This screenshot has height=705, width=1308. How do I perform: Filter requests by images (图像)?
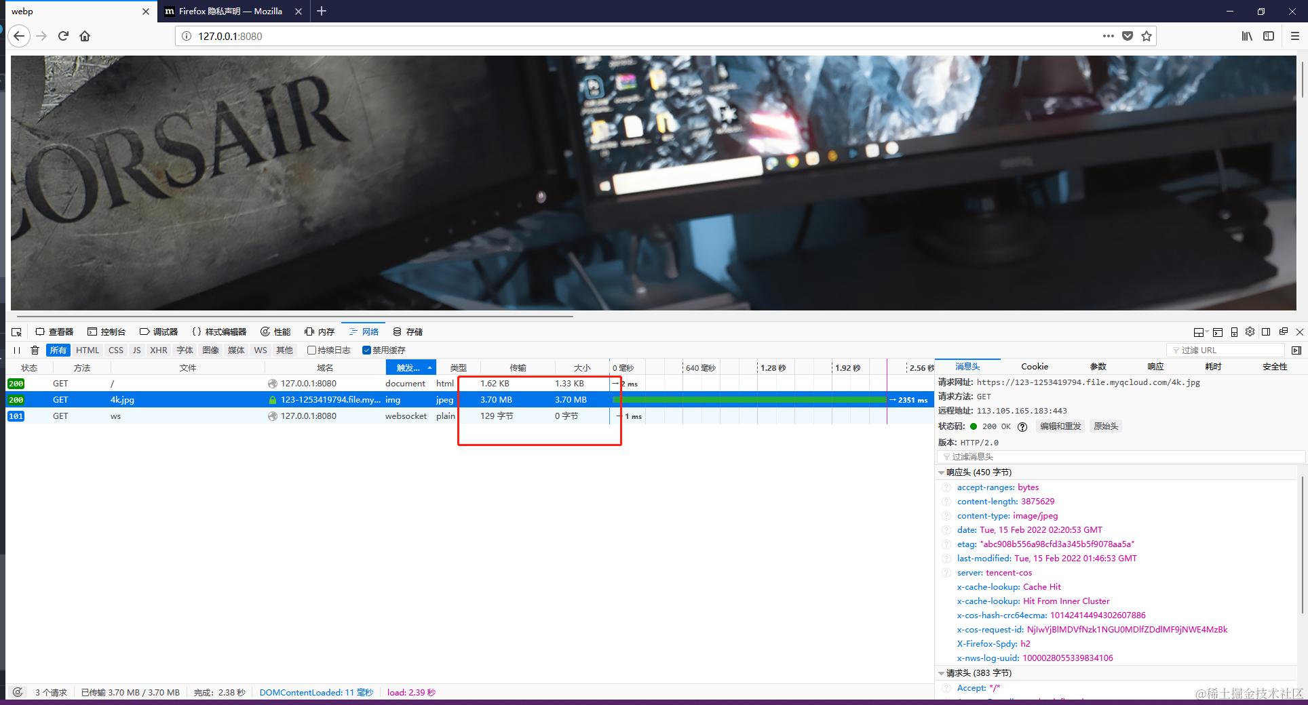point(211,350)
